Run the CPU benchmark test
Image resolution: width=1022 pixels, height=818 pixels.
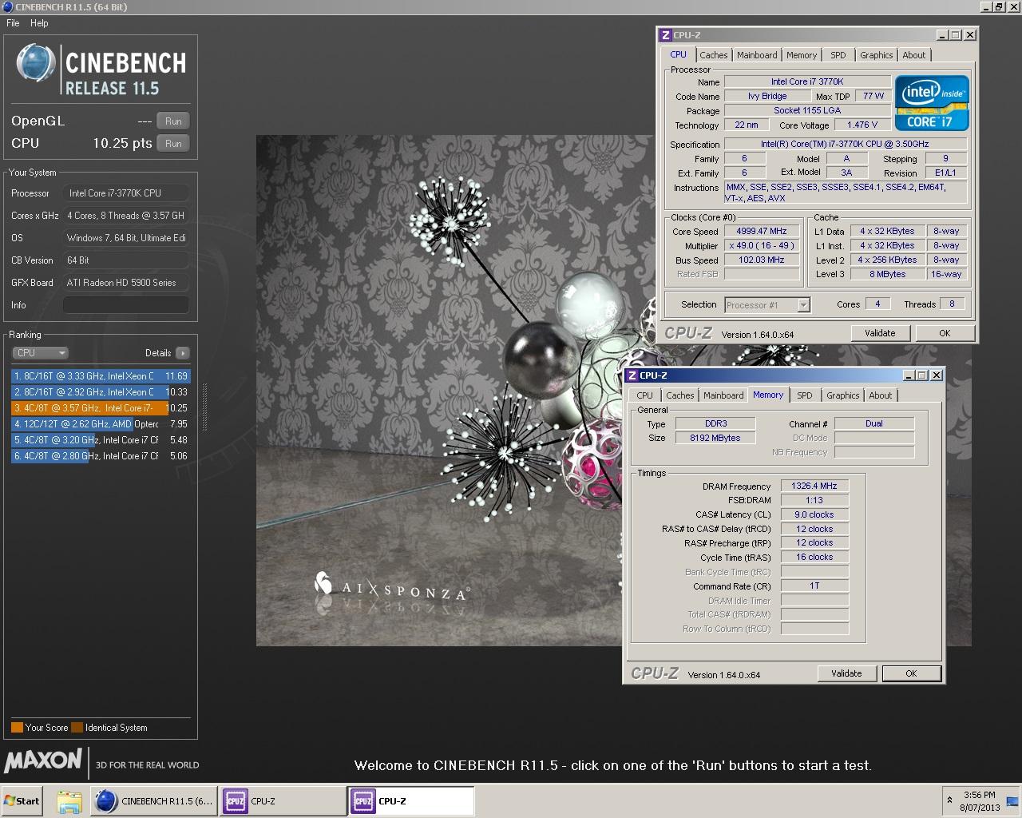[173, 144]
